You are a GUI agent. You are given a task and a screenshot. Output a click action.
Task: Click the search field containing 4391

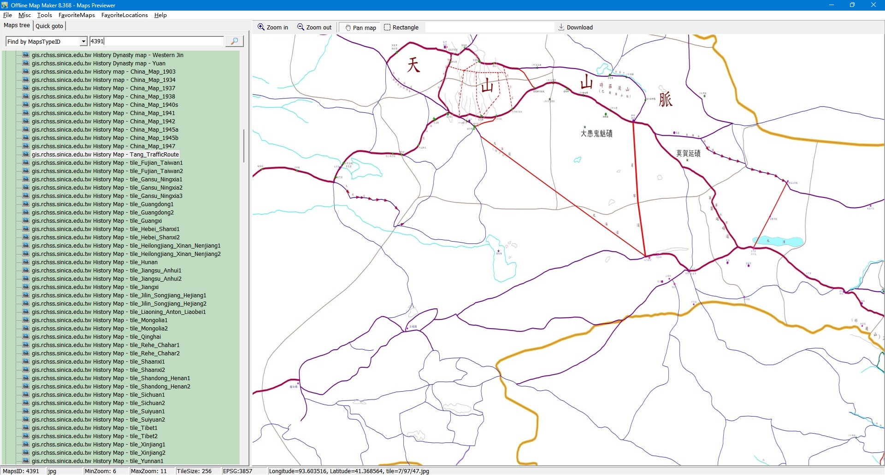pos(157,41)
